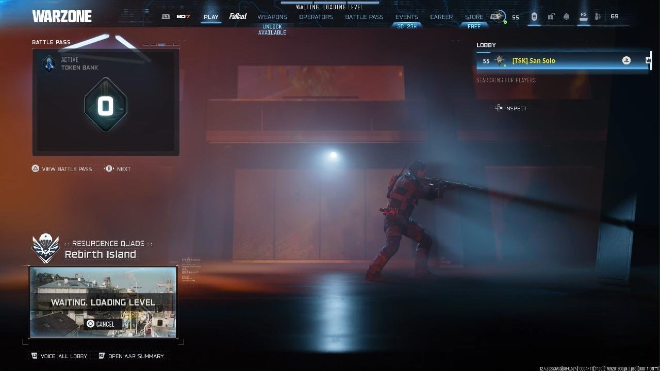Click the 3D 23H timer under Events
Image resolution: width=660 pixels, height=371 pixels.
(407, 26)
